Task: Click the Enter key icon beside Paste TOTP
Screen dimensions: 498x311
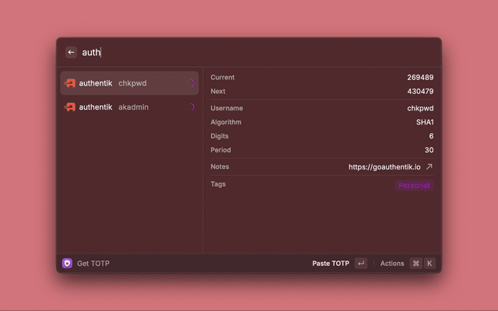Action: coord(360,264)
